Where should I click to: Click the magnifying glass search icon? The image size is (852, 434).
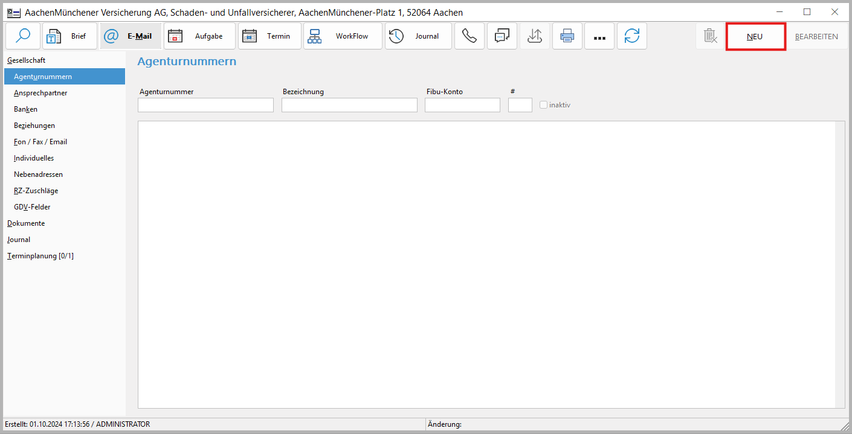pos(23,36)
